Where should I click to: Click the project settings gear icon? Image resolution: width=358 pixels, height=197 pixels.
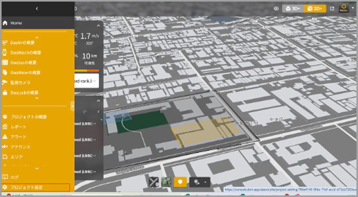pos(5,188)
